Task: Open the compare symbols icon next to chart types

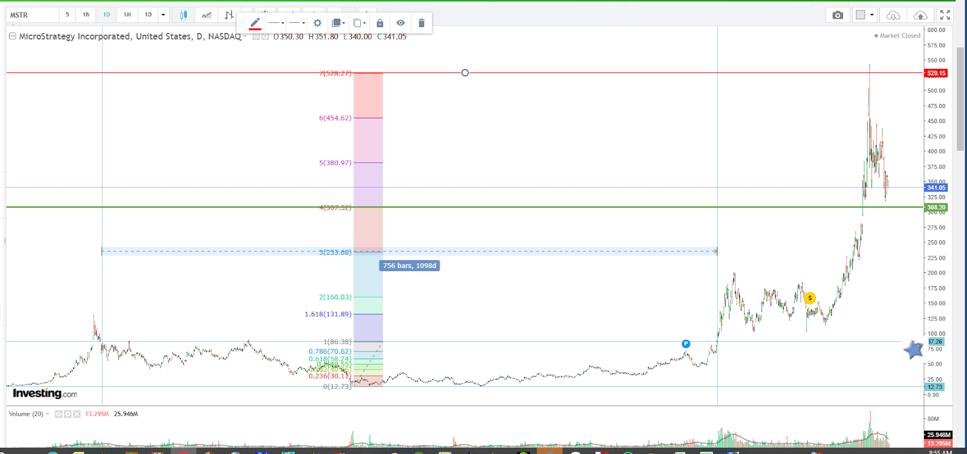Action: pyautogui.click(x=229, y=14)
